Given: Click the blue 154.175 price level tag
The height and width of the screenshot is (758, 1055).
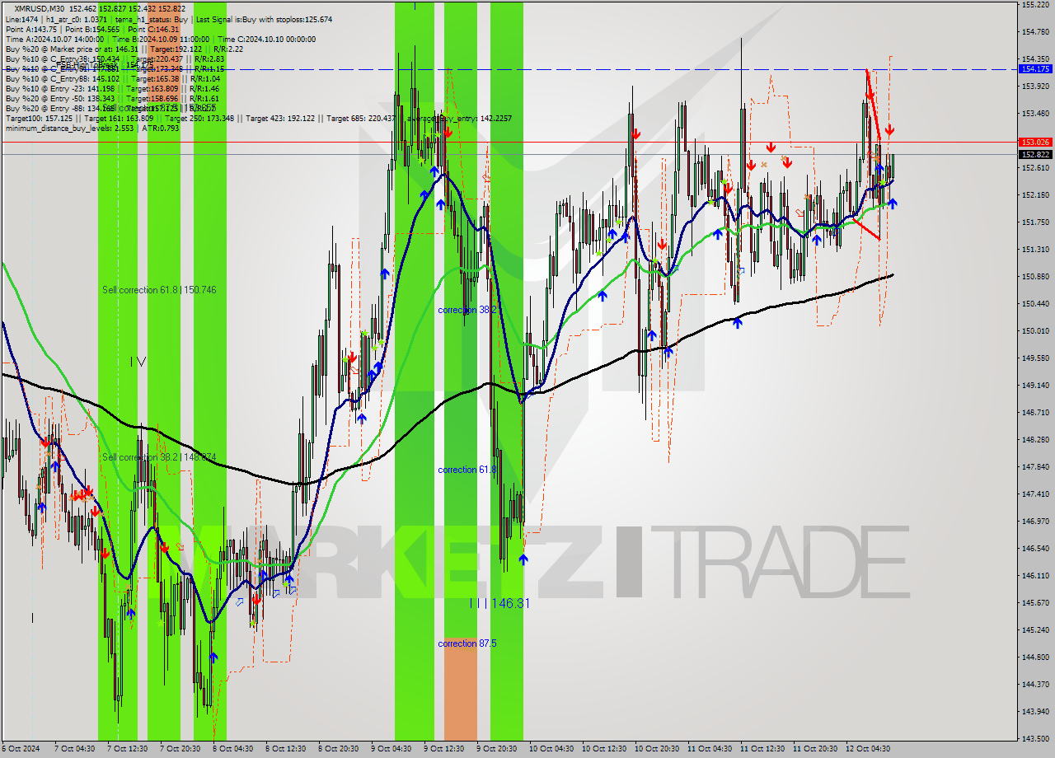Looking at the screenshot, I should pos(1035,69).
